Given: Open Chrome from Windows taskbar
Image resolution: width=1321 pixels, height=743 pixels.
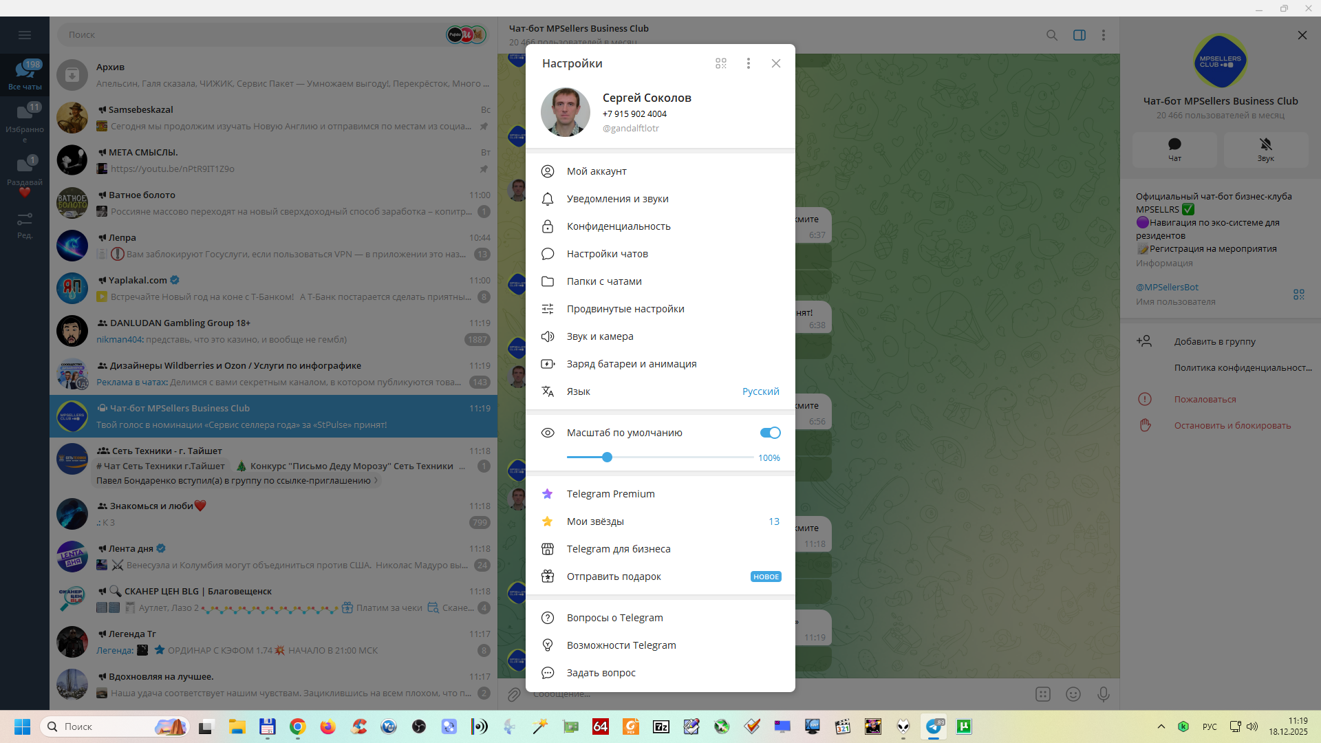Looking at the screenshot, I should (x=297, y=726).
